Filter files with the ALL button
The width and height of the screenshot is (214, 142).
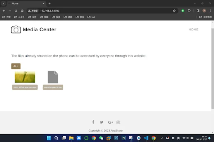tap(16, 66)
